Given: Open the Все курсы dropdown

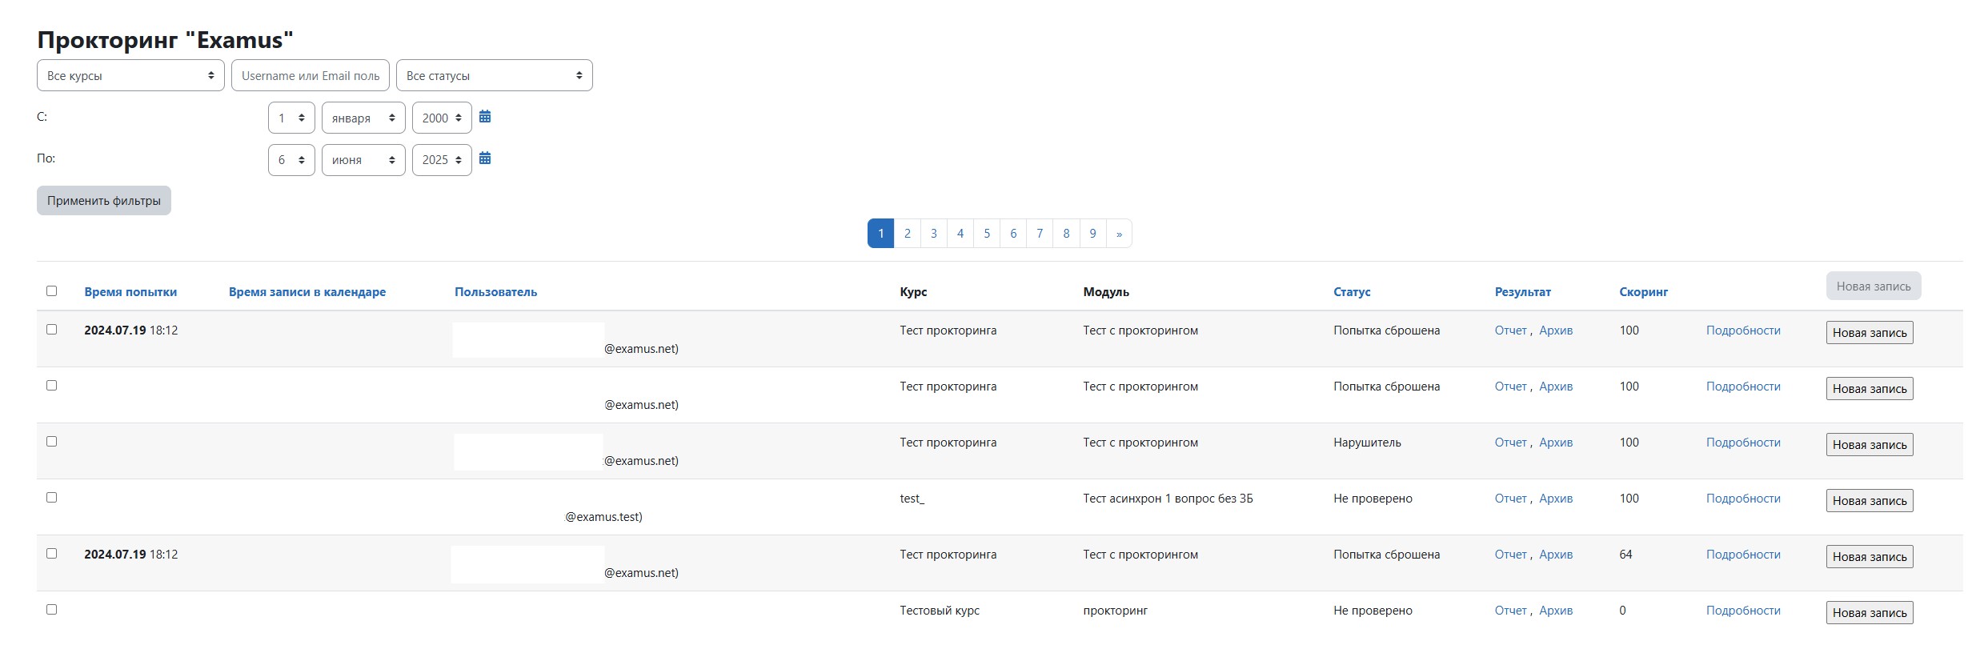Looking at the screenshot, I should pyautogui.click(x=130, y=75).
